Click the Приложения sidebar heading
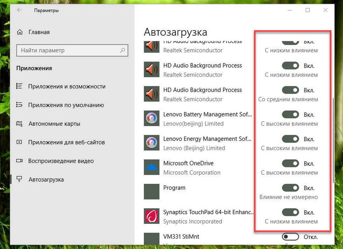 (x=34, y=68)
